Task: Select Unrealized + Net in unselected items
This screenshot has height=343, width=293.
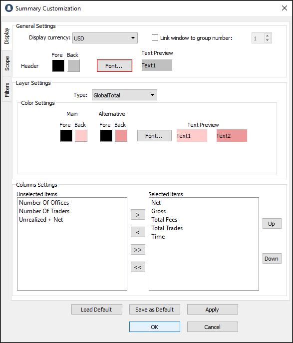Action: pyautogui.click(x=41, y=220)
